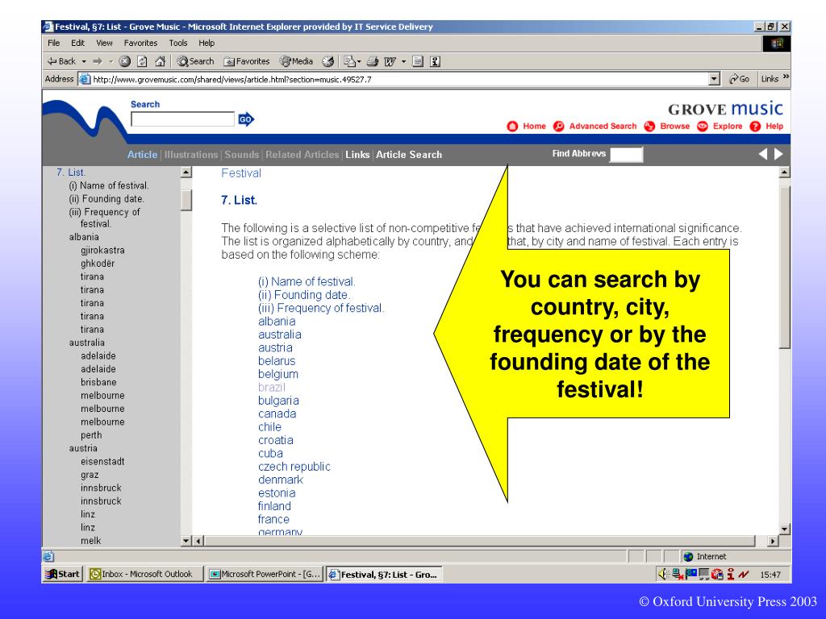Click the Forward arrow toolbar button
The width and height of the screenshot is (826, 619).
point(98,61)
